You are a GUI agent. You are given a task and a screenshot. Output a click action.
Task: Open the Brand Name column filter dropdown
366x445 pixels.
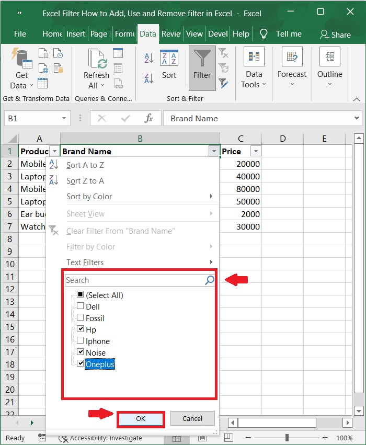(214, 151)
